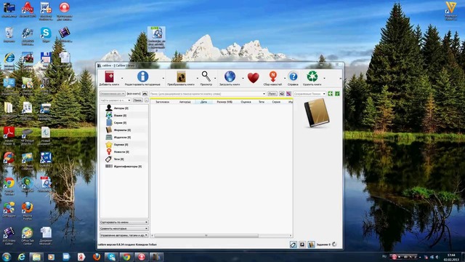Click the binoculars advanced search icon
This screenshot has width=465, height=262.
(145, 94)
